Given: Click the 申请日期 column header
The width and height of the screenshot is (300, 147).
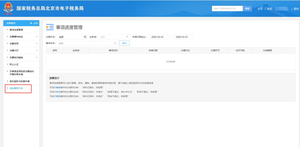Looking at the screenshot, I should [x=153, y=50].
